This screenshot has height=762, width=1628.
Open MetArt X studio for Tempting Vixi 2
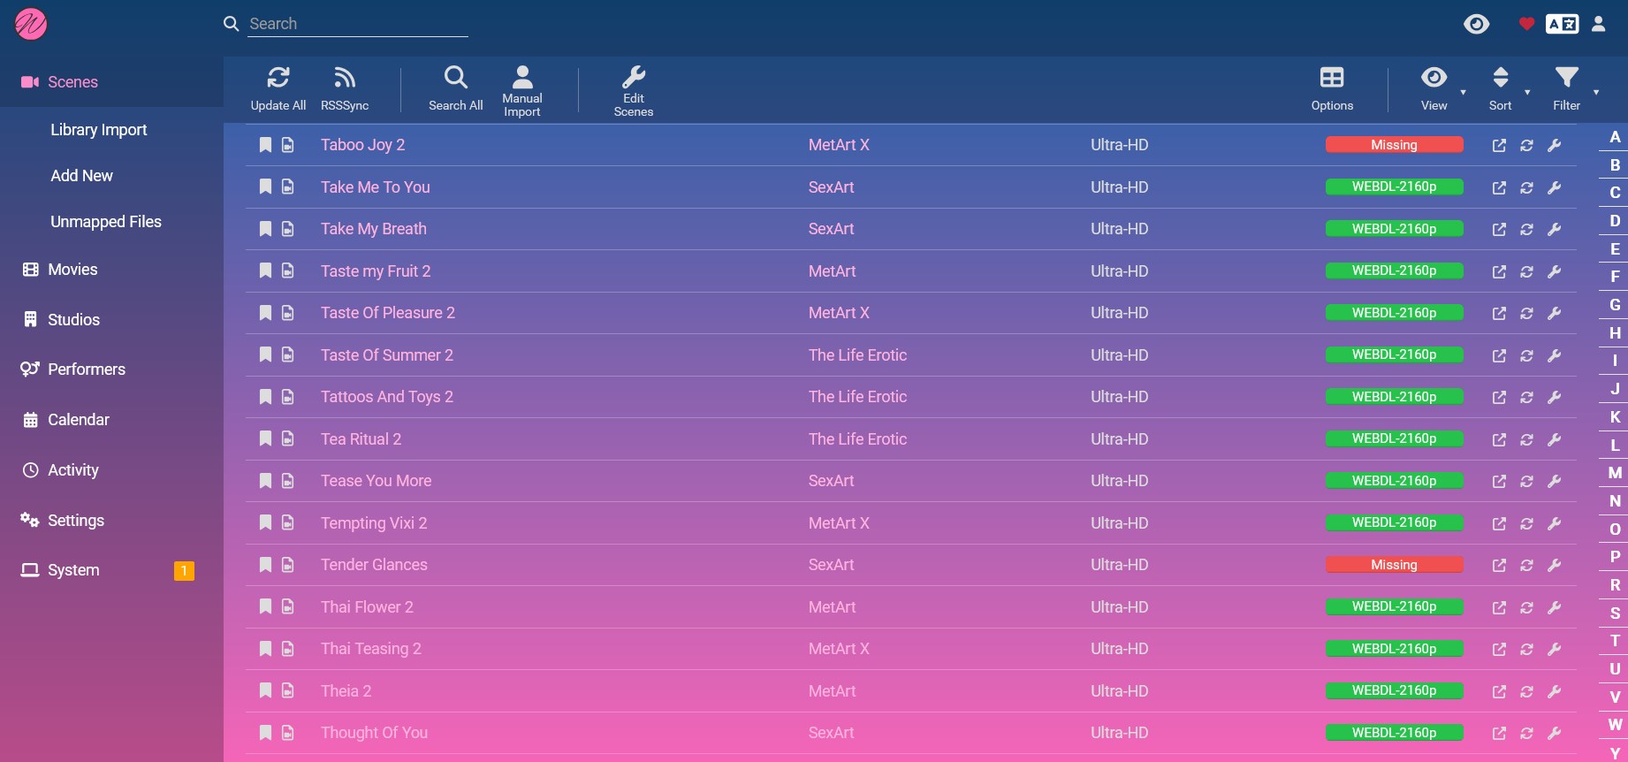(839, 522)
